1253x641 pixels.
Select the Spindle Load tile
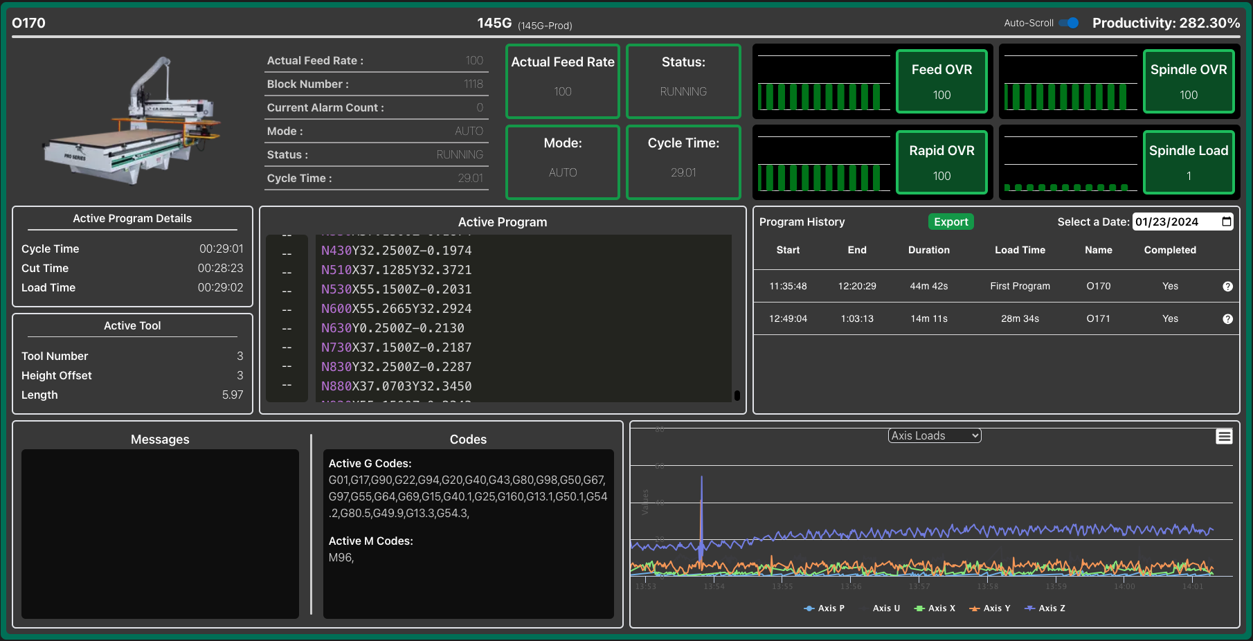click(1188, 163)
